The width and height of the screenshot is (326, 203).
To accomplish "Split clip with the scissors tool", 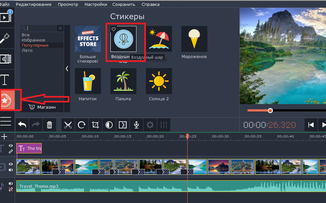I will click(68, 125).
